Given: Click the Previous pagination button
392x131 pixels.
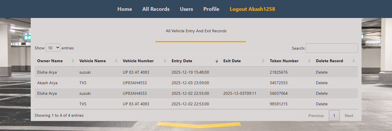Looking at the screenshot, I should (316, 116).
